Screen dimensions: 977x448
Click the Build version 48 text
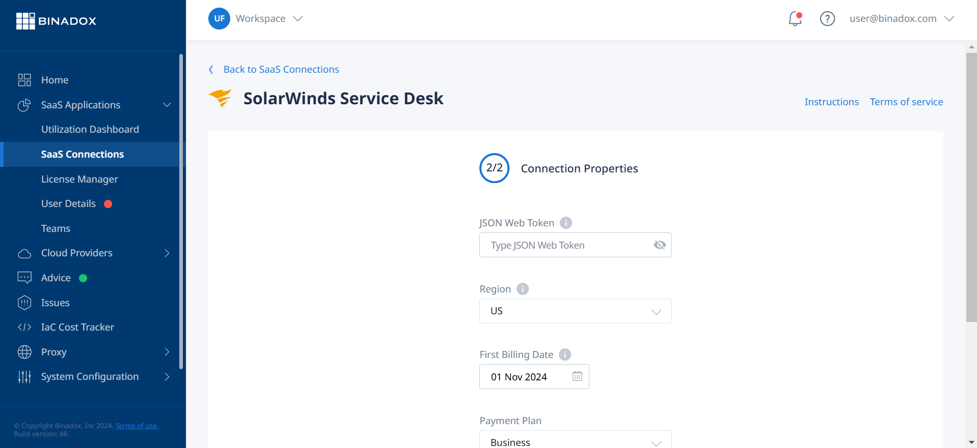[x=41, y=434]
